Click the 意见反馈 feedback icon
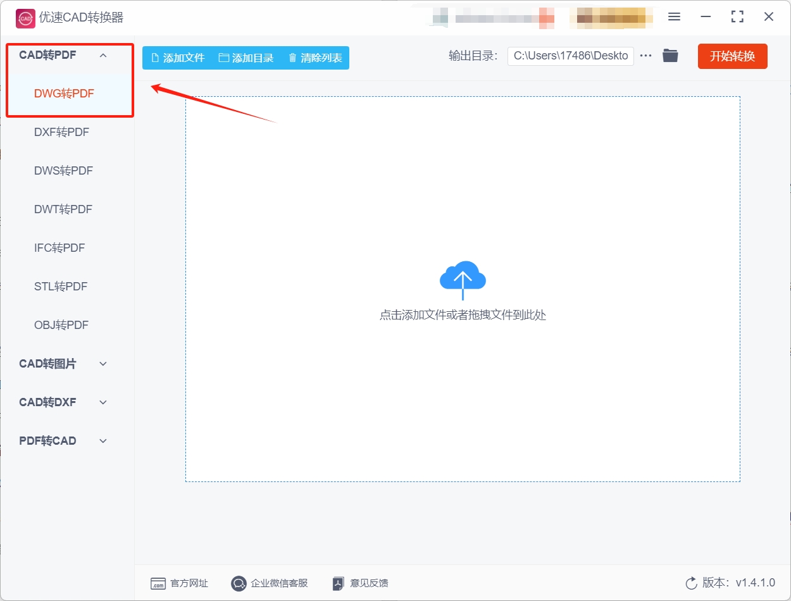This screenshot has width=791, height=601. [x=337, y=583]
